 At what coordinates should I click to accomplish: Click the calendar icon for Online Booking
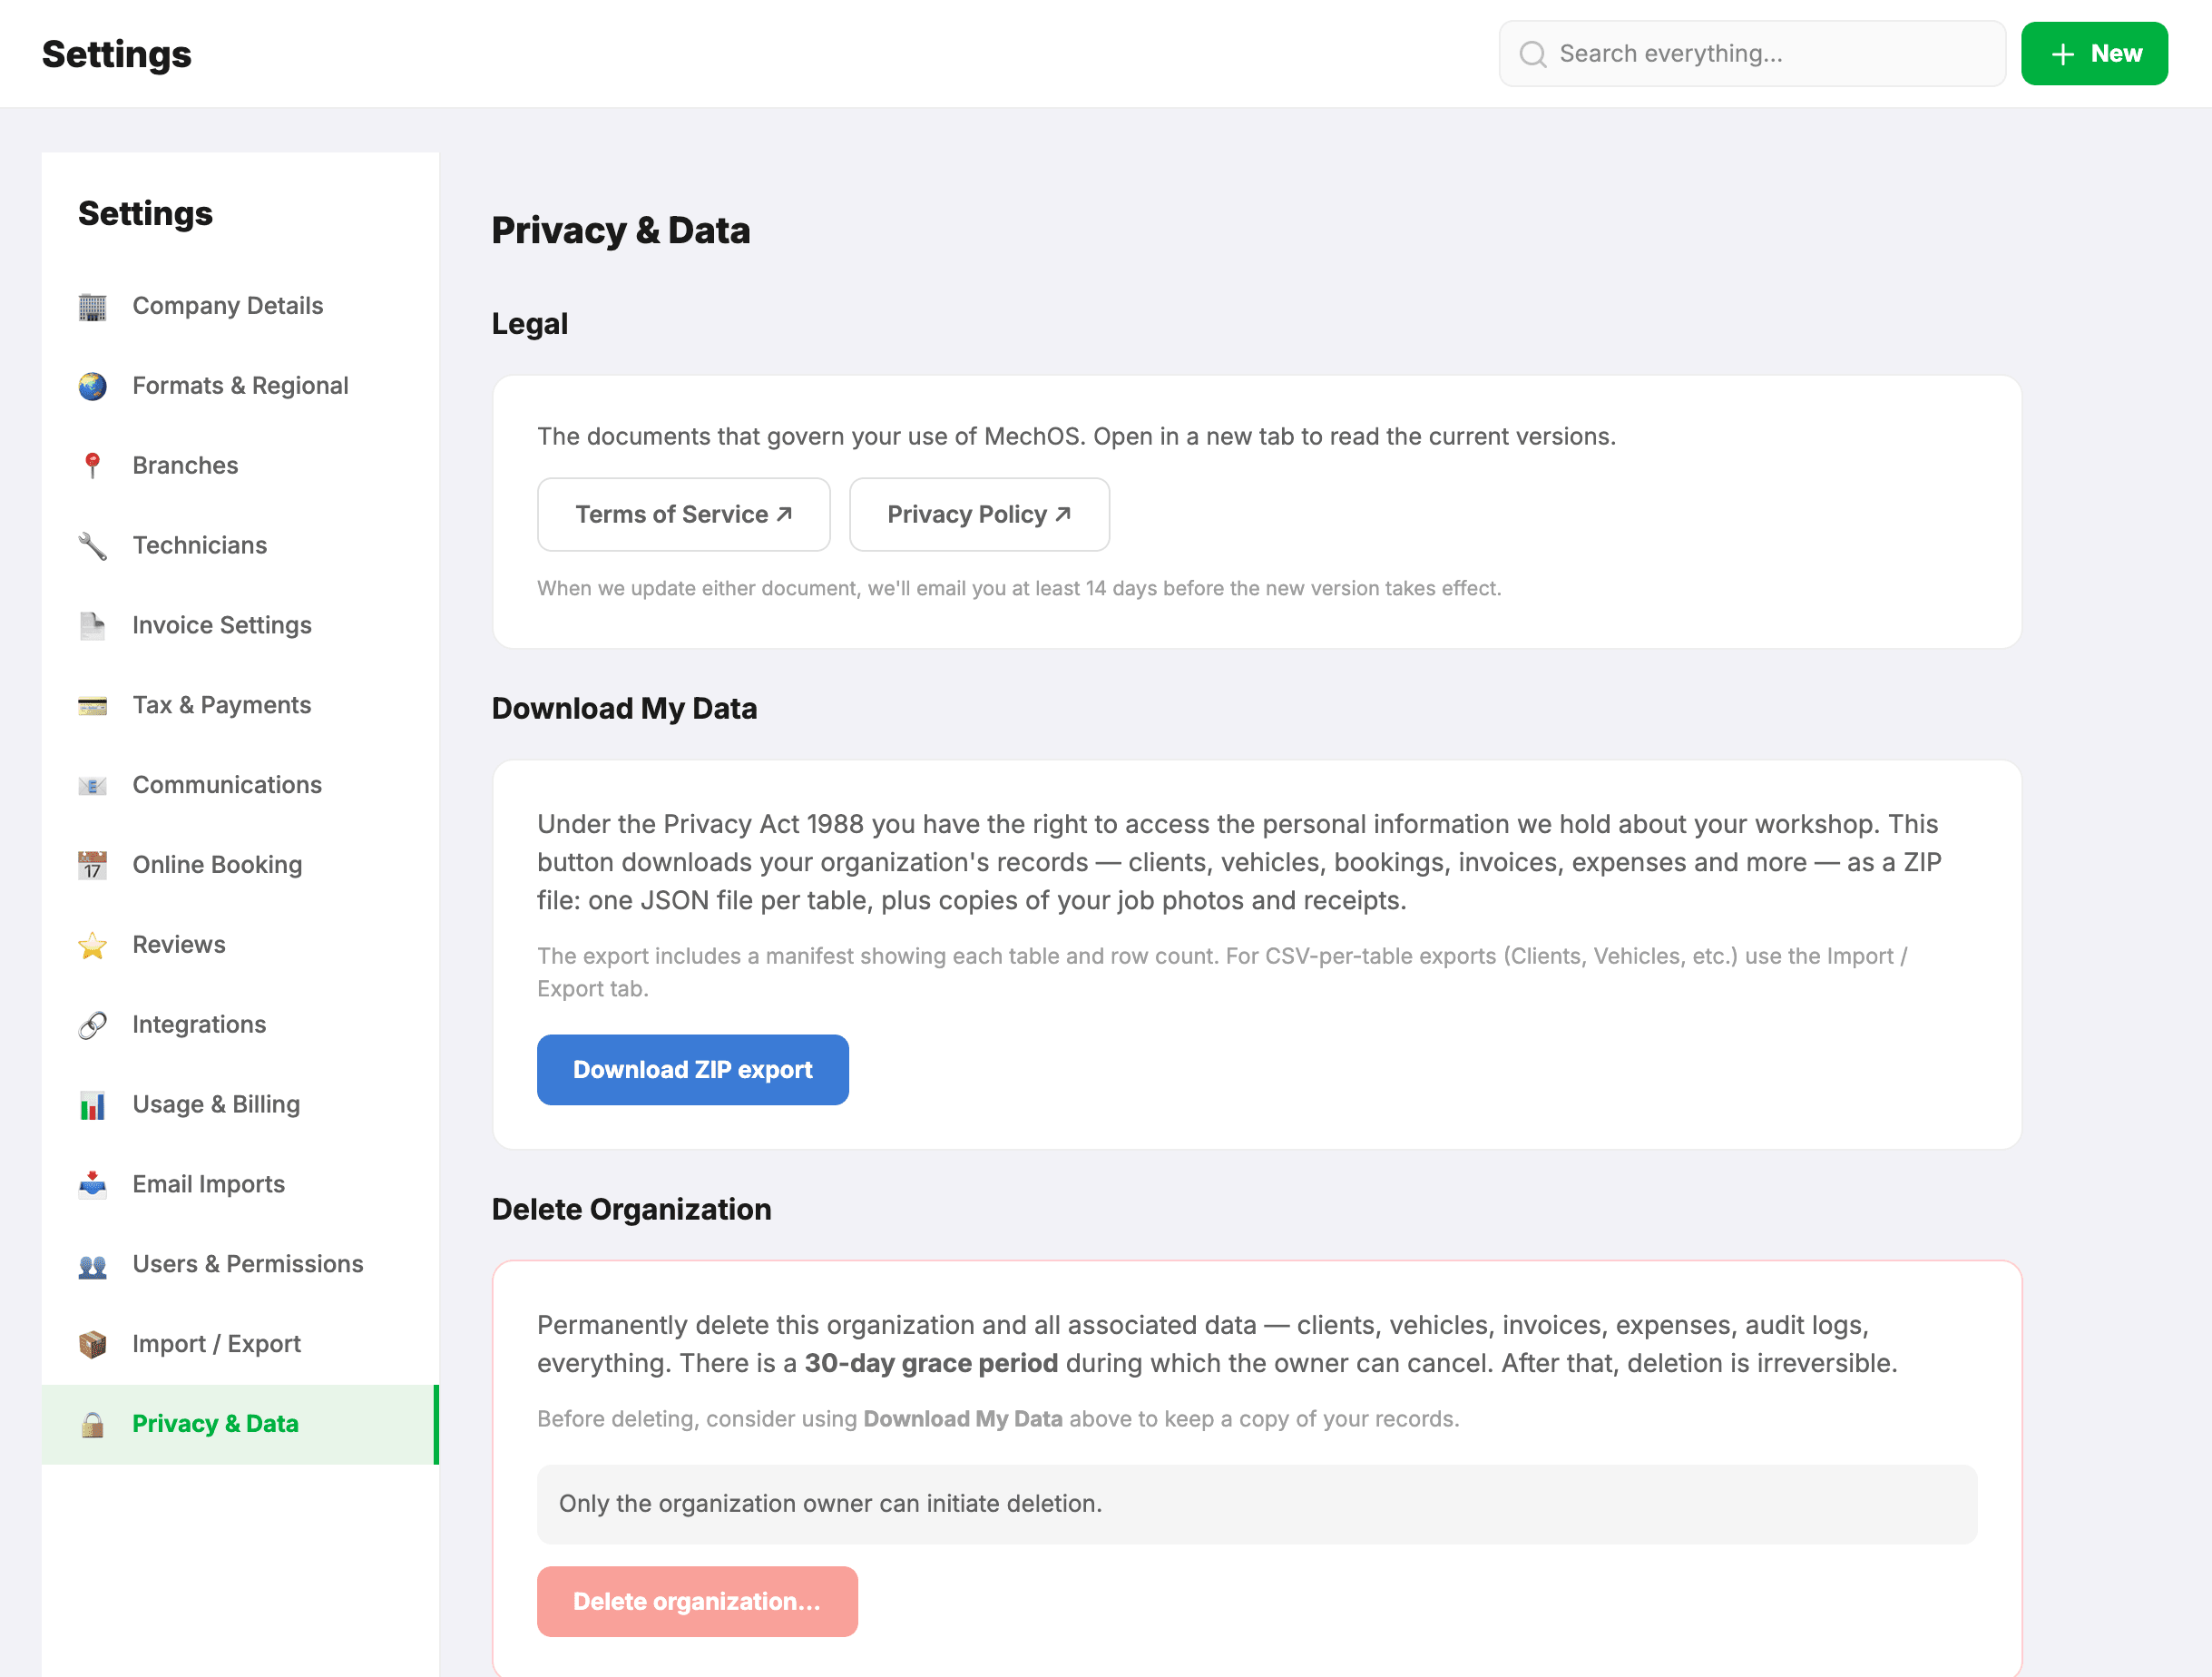92,866
